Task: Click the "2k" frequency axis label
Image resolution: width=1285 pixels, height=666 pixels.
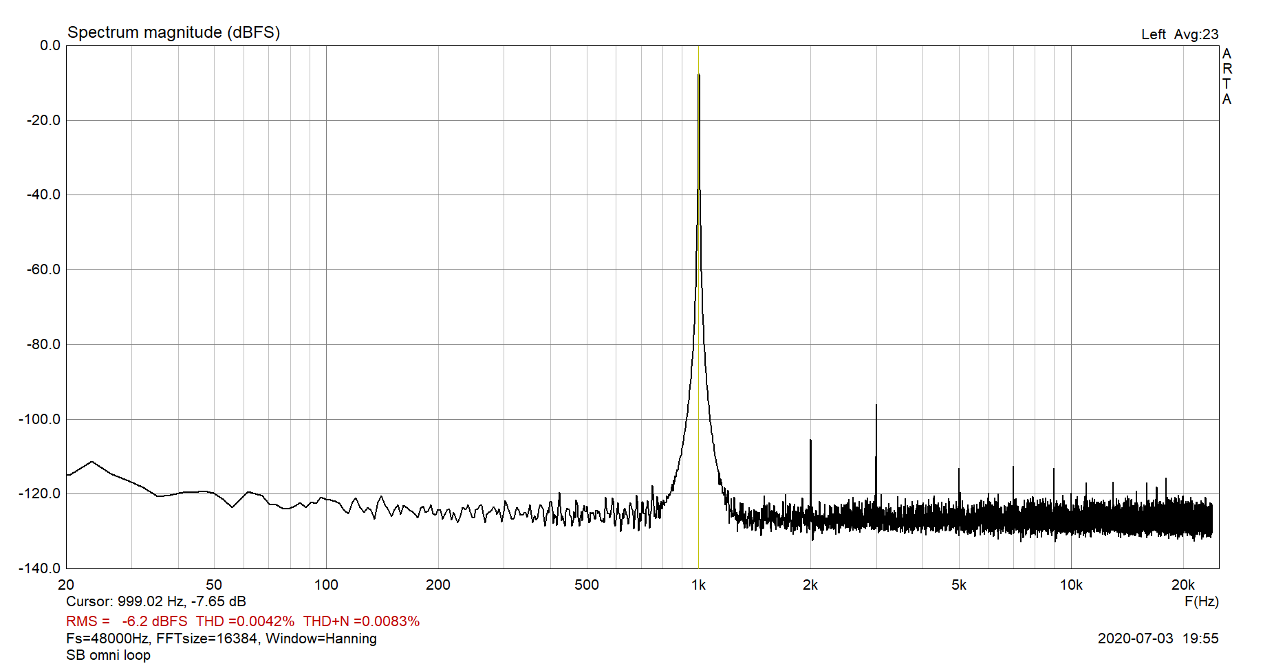Action: click(810, 585)
